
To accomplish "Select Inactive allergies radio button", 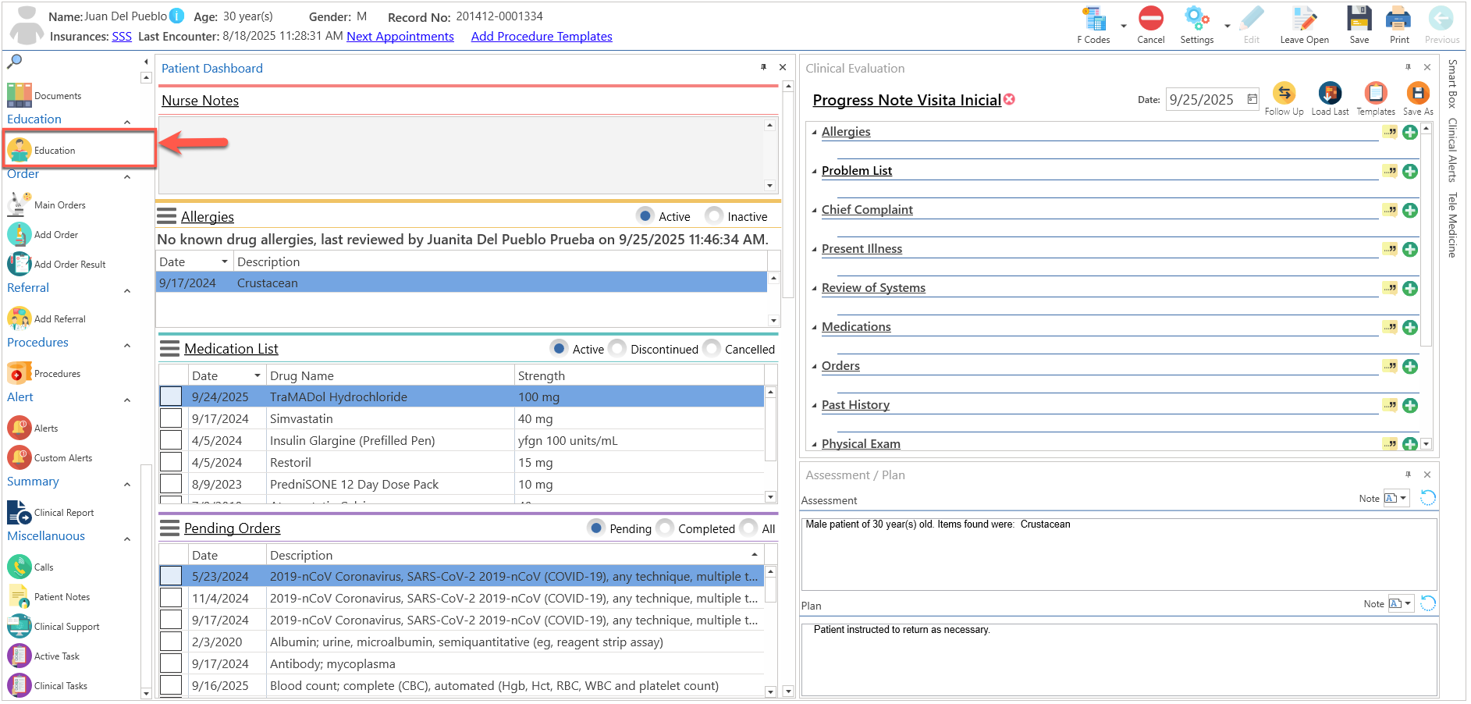I will (x=713, y=215).
